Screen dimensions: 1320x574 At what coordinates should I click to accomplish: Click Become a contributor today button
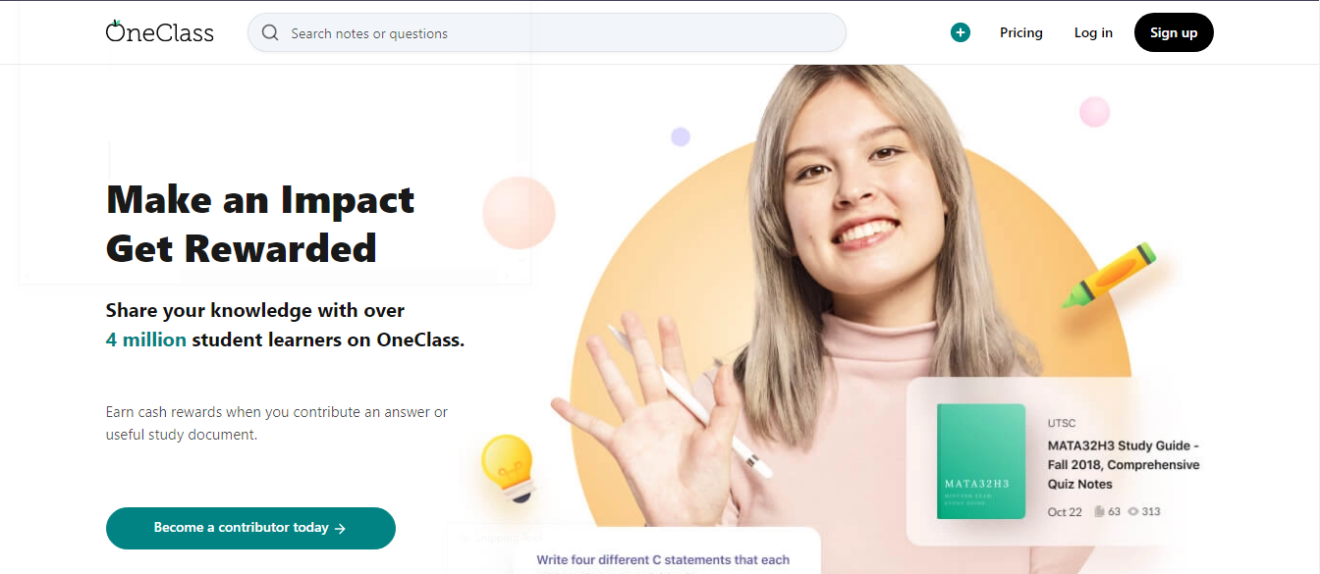click(250, 528)
